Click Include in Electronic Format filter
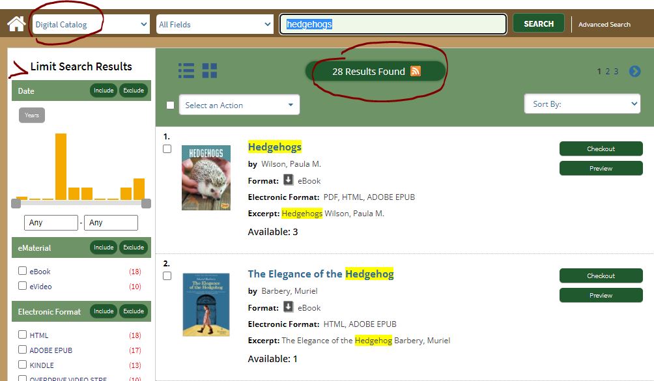 pyautogui.click(x=104, y=311)
